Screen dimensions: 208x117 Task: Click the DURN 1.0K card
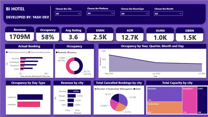160,35
